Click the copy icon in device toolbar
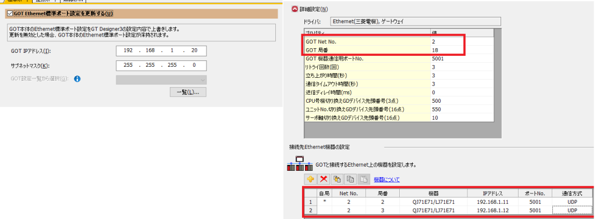Screen dimensions: 596x219 coord(351,179)
